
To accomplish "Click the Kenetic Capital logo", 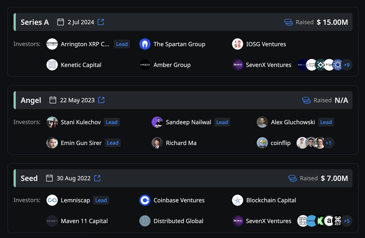I will 52,65.
